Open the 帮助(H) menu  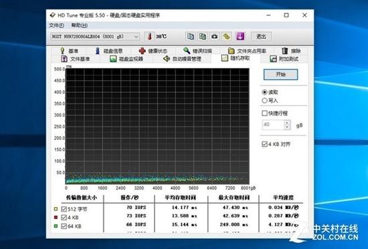pyautogui.click(x=80, y=25)
